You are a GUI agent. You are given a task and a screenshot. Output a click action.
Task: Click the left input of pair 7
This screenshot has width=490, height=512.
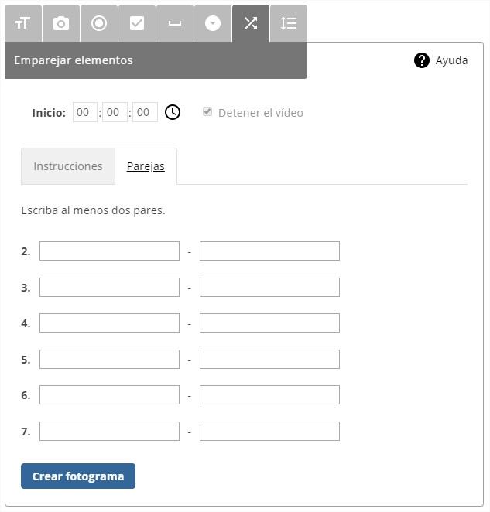[x=109, y=432]
